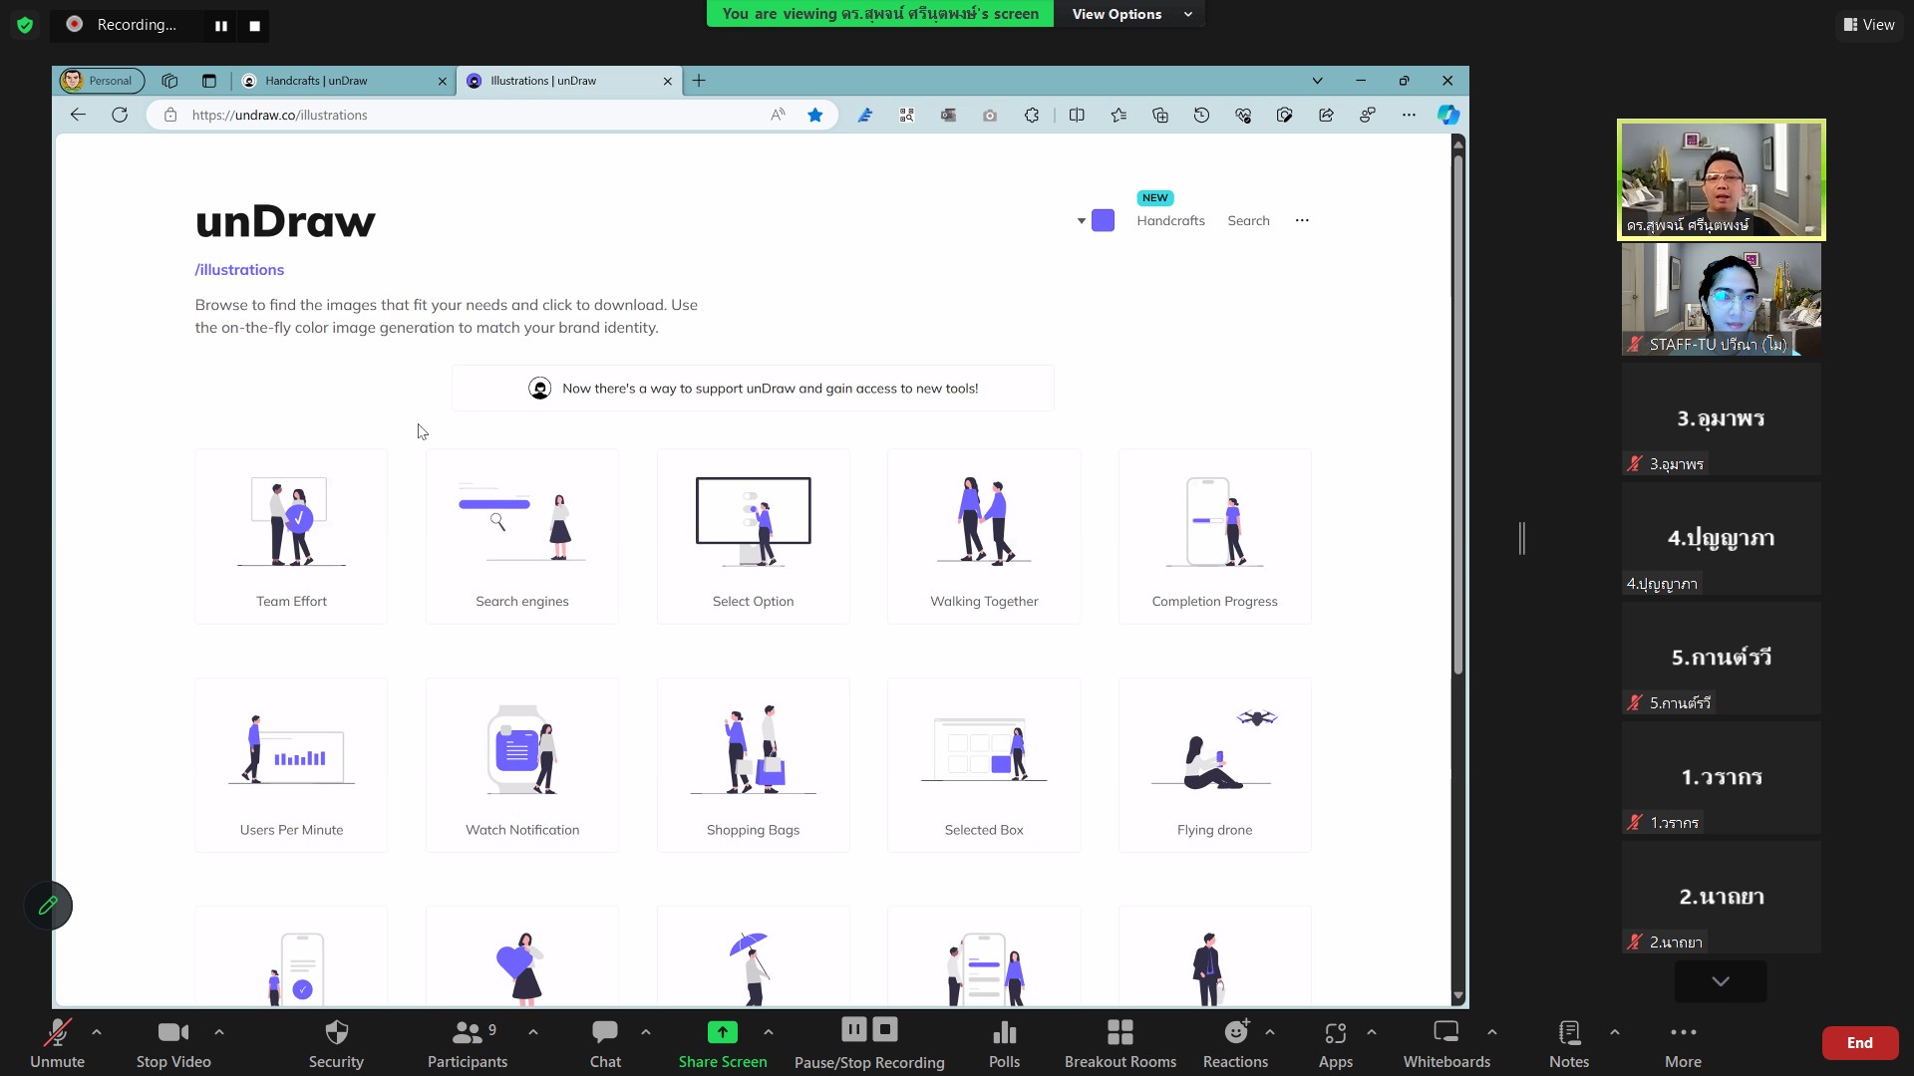
Task: Click the green encryption shield icon
Action: coord(25,25)
